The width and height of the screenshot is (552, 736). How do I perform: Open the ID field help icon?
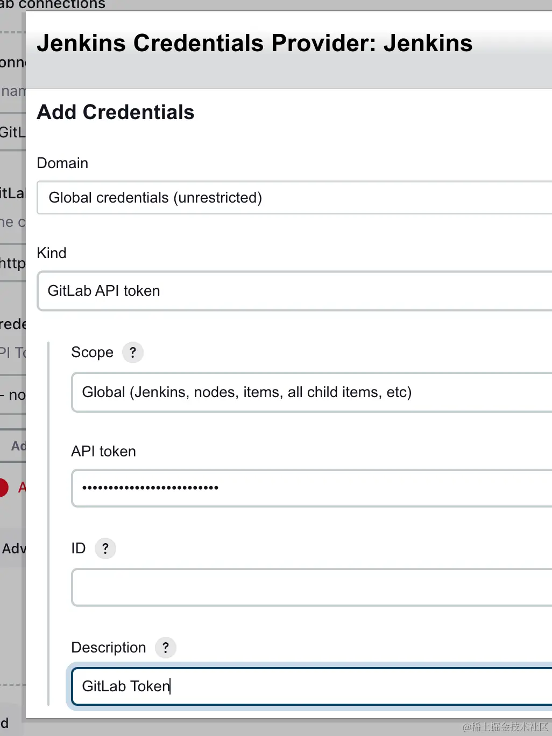(x=105, y=548)
